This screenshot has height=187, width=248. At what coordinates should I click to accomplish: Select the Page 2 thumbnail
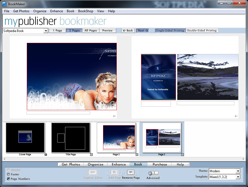(x=116, y=138)
